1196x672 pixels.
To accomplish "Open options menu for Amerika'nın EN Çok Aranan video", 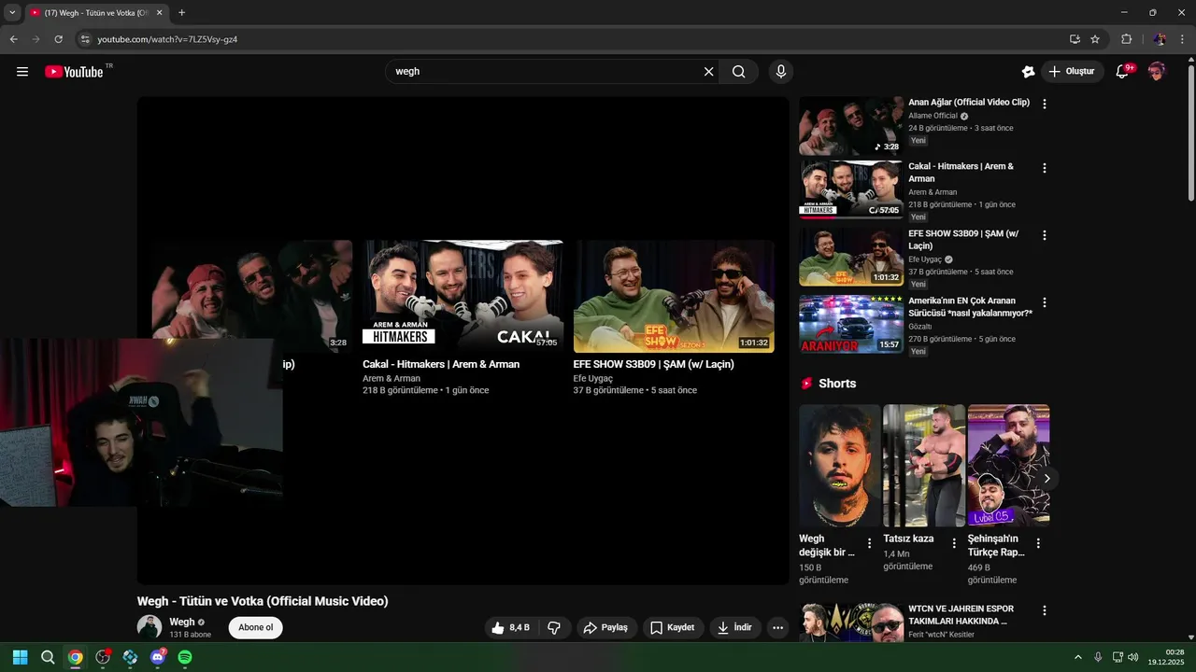I will (1045, 302).
